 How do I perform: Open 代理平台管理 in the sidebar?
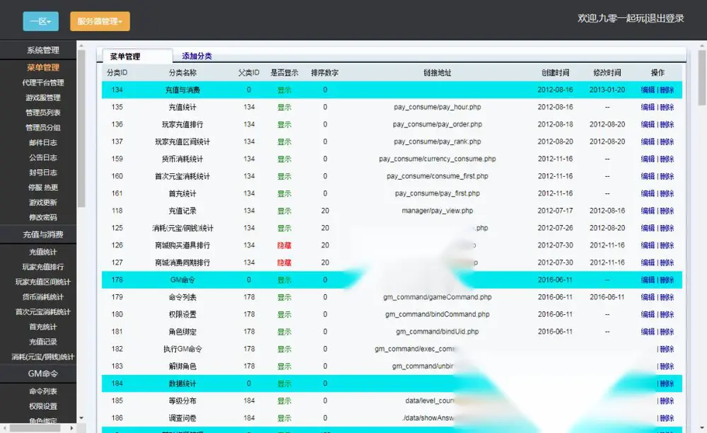click(43, 83)
